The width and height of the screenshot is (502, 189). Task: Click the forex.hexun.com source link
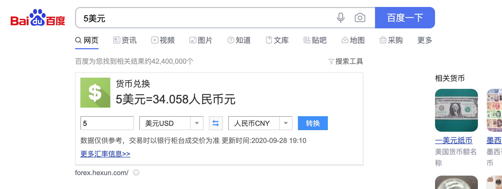pos(102,173)
